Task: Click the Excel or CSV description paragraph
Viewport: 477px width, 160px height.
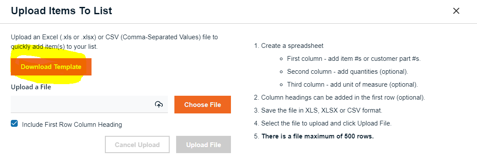Action: pos(114,42)
